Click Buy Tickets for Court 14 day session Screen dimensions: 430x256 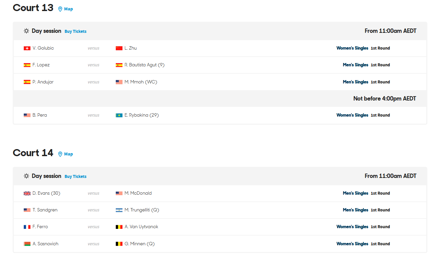[x=76, y=177]
